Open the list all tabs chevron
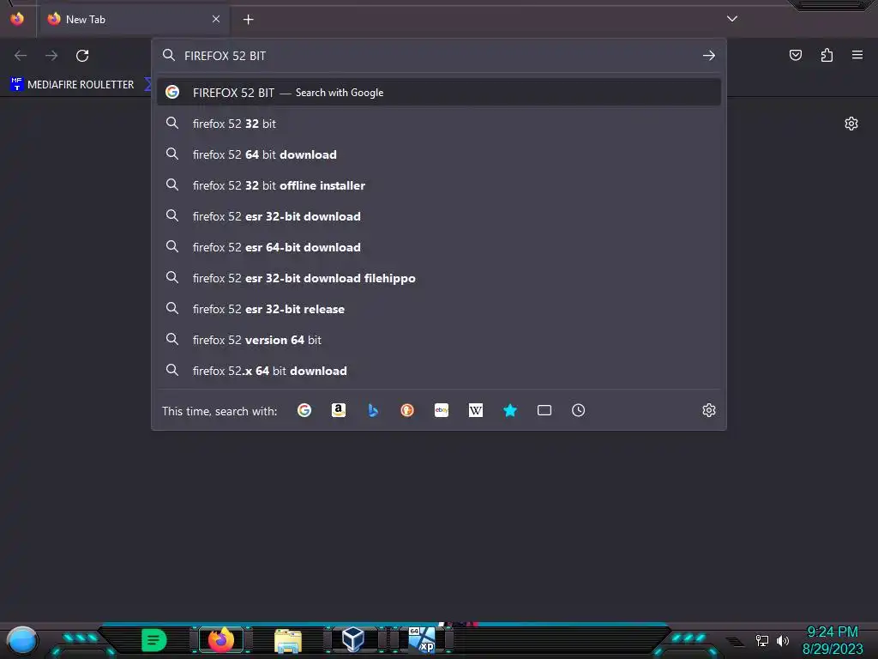This screenshot has width=878, height=659. click(x=732, y=19)
